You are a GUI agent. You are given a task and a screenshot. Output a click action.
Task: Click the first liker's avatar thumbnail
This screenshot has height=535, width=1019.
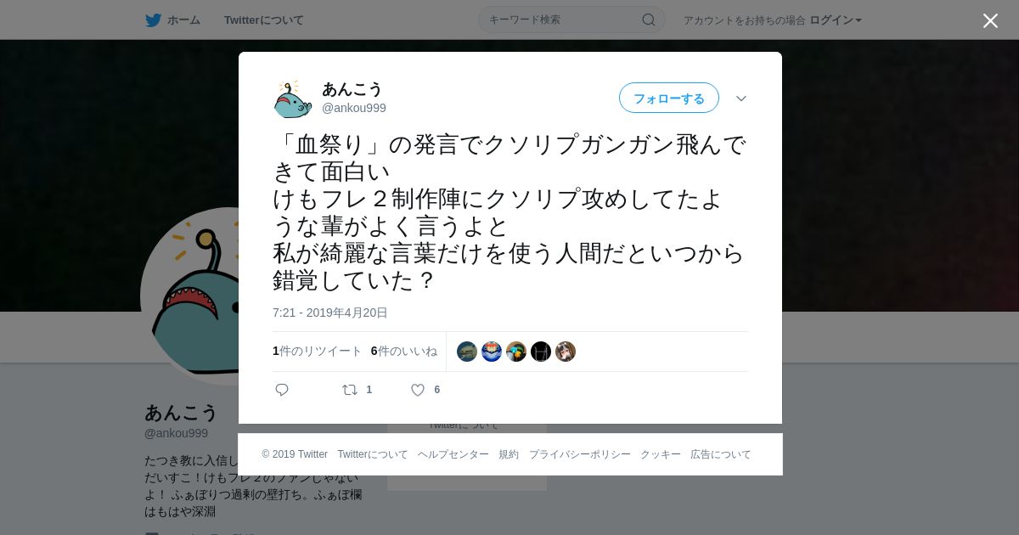pos(467,352)
